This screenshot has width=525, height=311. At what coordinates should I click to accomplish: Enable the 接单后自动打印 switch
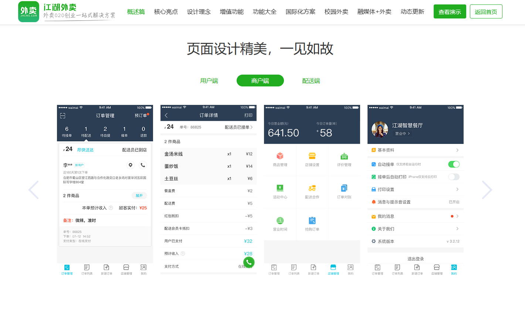click(454, 177)
